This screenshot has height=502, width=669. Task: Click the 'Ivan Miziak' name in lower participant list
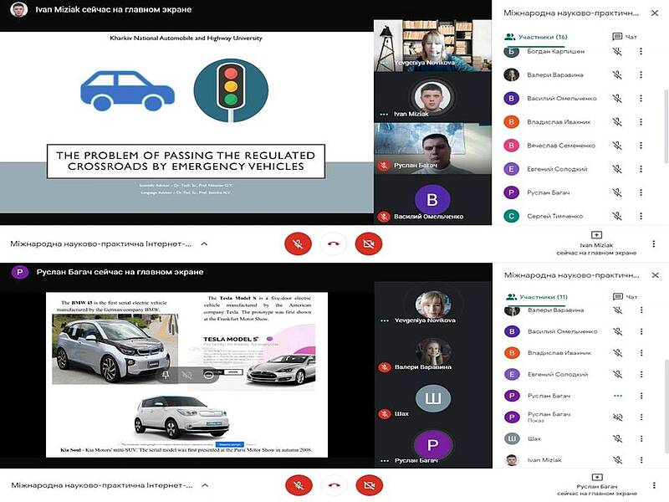coord(544,460)
